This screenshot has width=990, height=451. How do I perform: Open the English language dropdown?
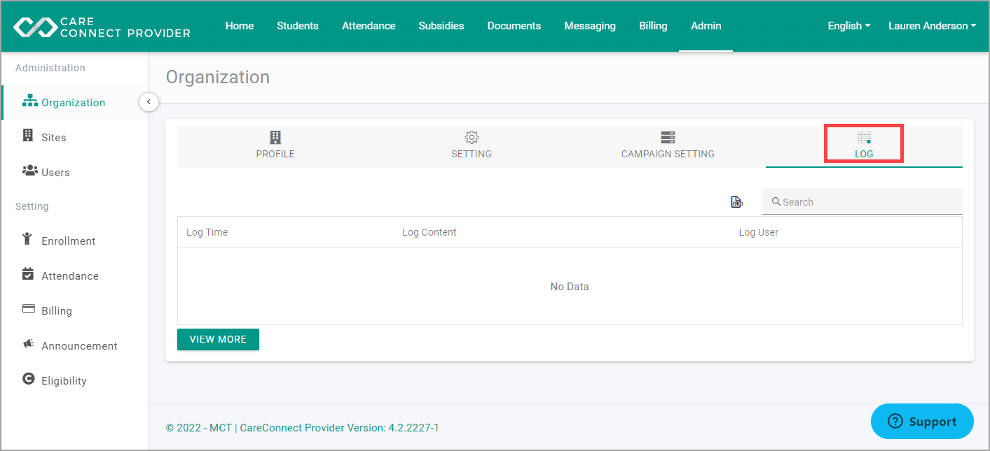point(848,25)
